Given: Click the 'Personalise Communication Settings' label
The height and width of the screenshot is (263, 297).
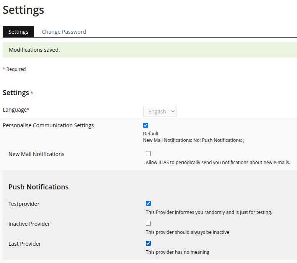Looking at the screenshot, I should [48, 125].
